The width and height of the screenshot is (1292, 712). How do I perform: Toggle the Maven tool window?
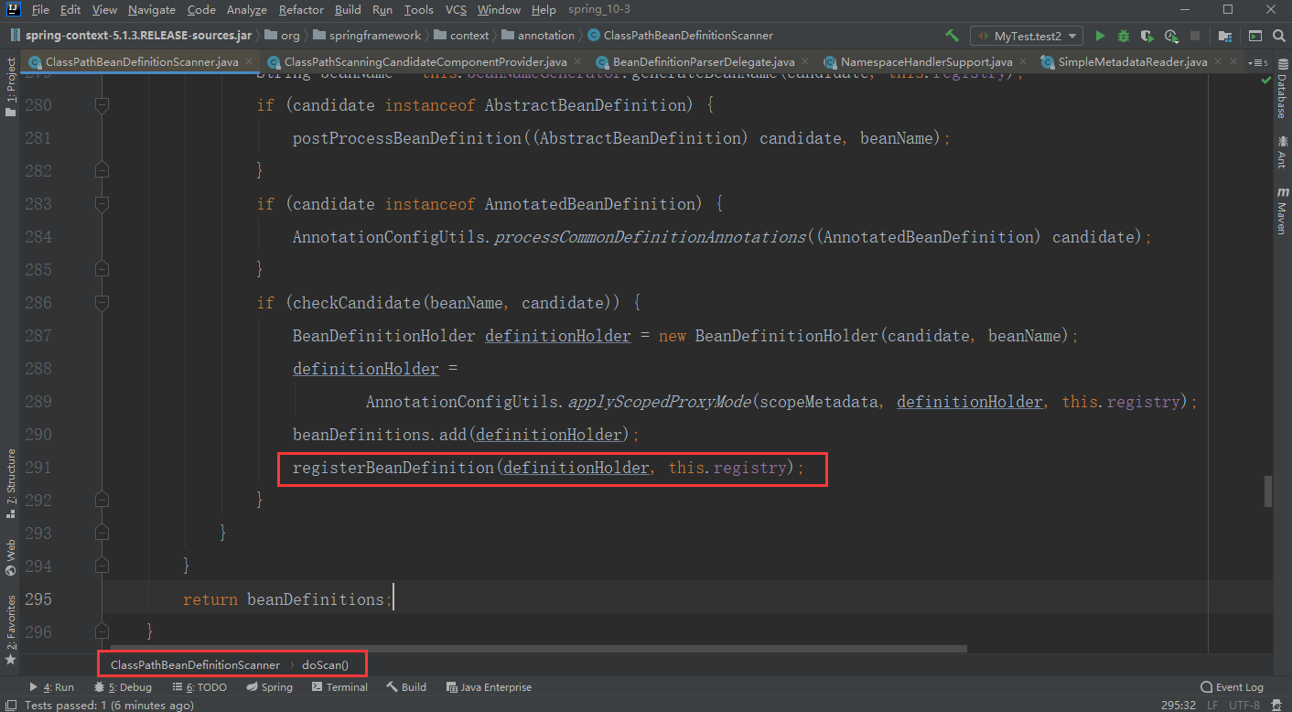coord(1281,211)
